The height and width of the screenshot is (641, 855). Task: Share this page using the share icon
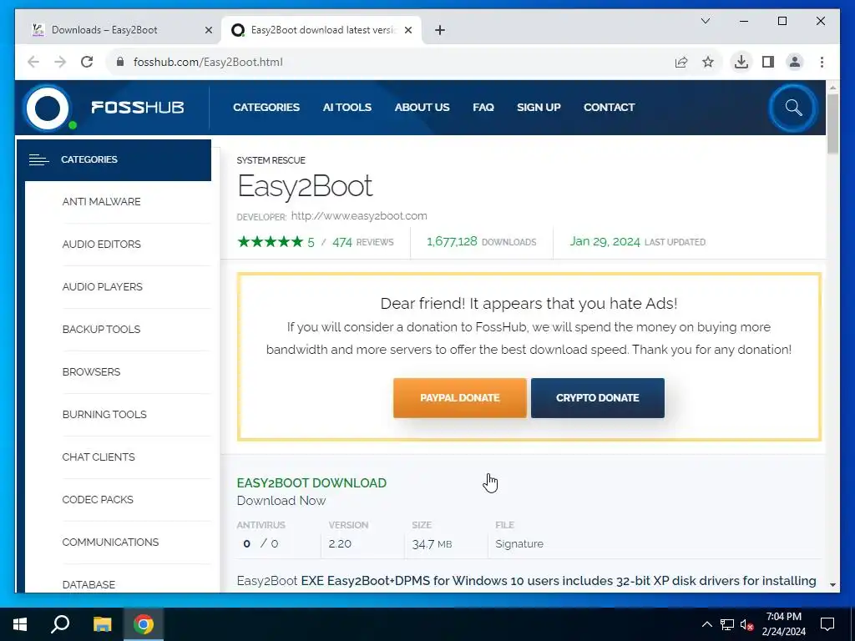tap(681, 62)
